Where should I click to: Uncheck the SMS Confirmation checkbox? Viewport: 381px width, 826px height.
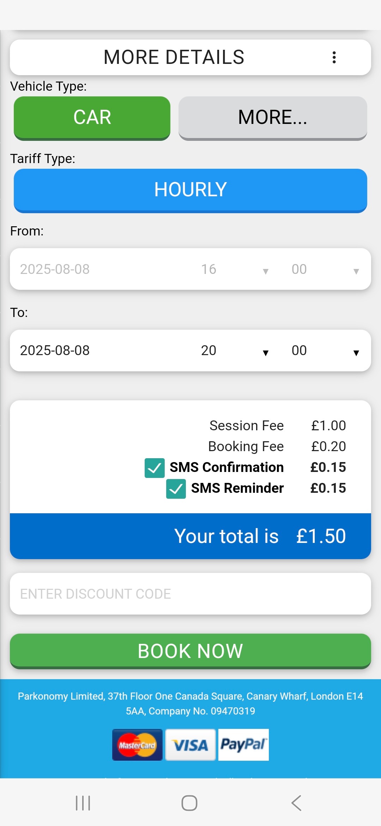(155, 468)
